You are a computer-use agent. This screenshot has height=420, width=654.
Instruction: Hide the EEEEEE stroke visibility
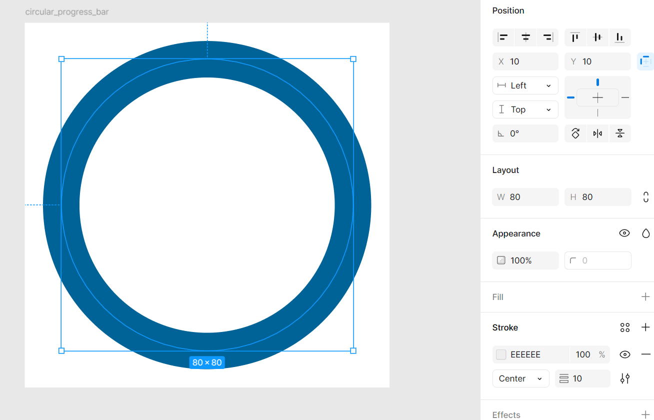624,354
